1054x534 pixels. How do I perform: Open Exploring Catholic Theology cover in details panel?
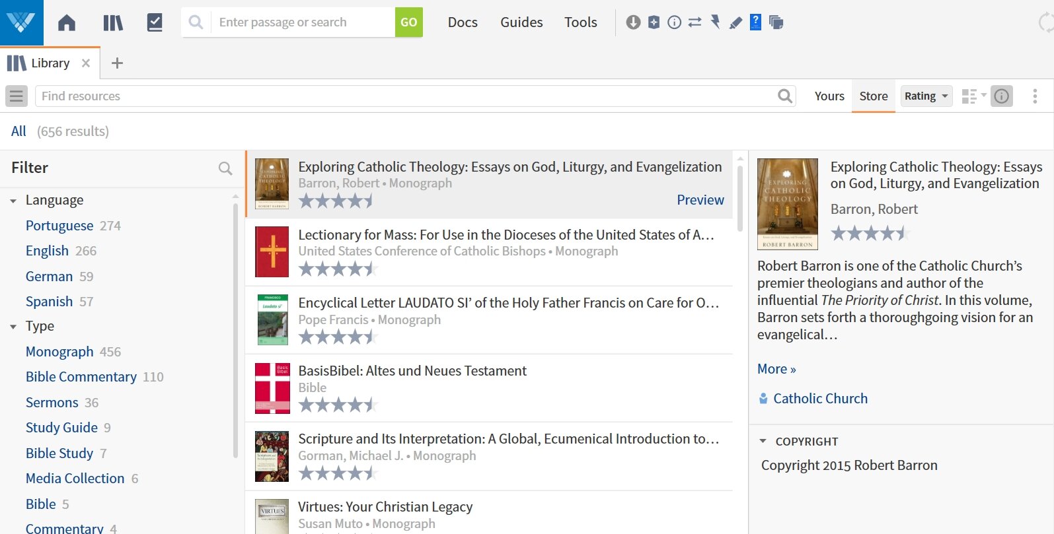point(788,204)
